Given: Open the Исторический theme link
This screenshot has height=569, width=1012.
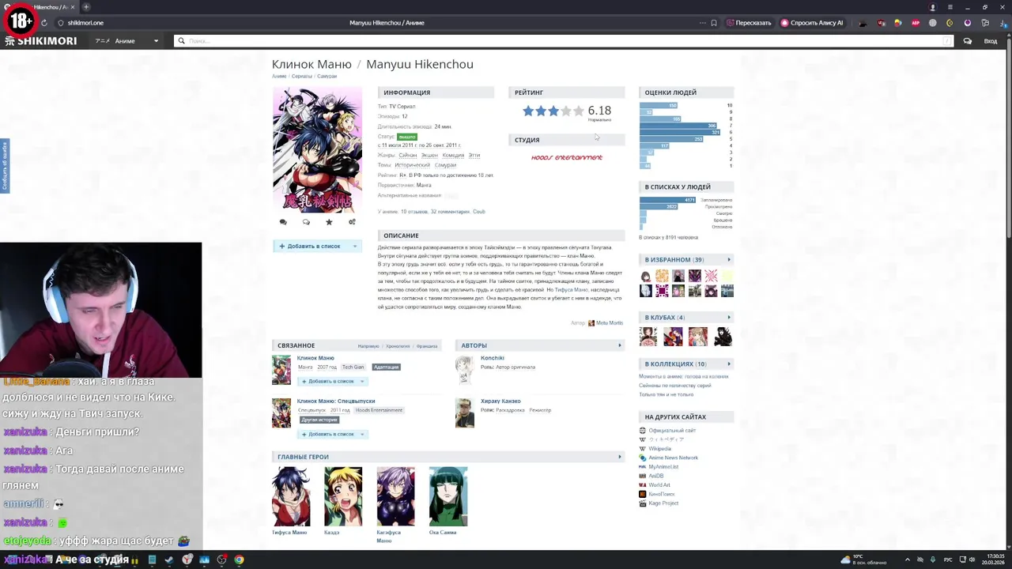Looking at the screenshot, I should 412,165.
